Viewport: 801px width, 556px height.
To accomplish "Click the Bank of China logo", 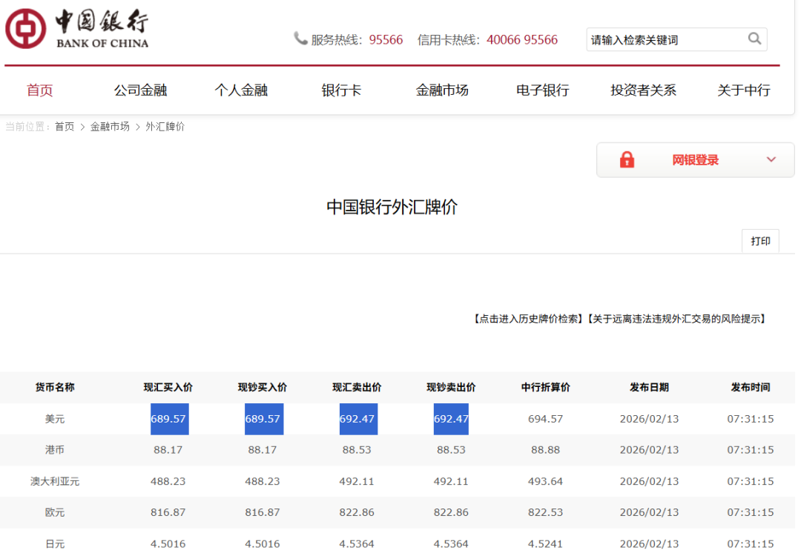I will (76, 29).
